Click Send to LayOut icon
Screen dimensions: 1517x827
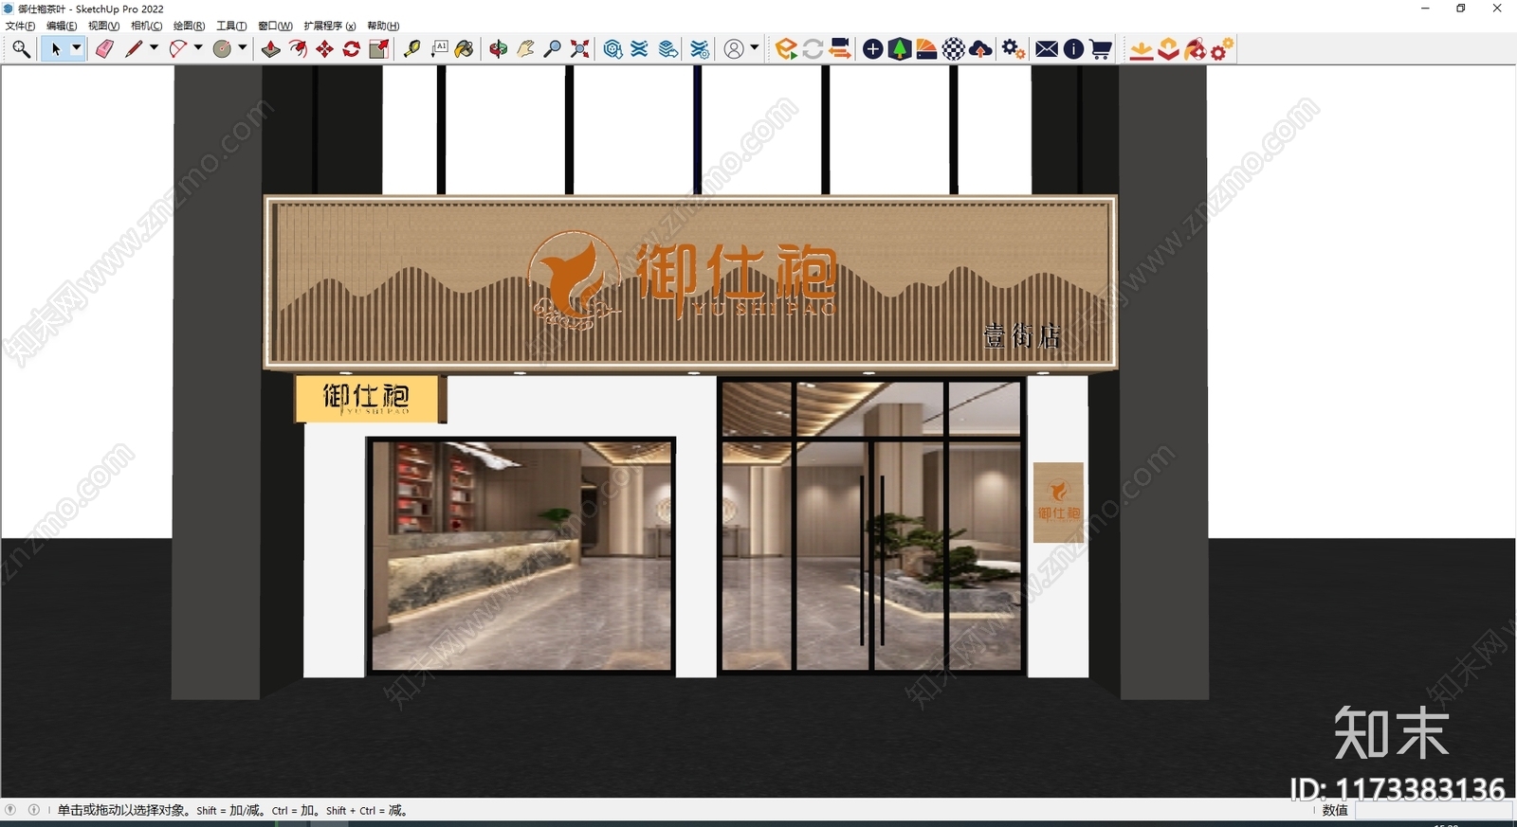tap(668, 49)
